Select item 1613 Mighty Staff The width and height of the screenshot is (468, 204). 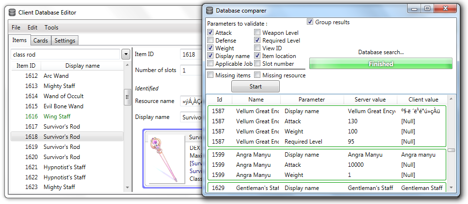67,86
